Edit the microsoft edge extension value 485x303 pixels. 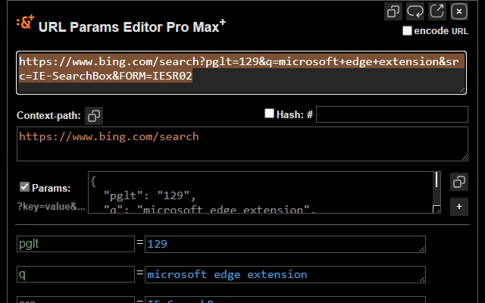285,274
